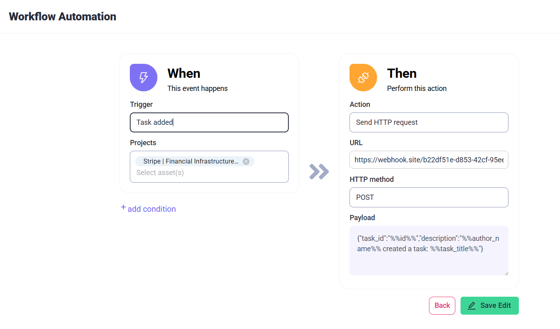Screen dimensions: 560x329
Task: Click the HTTP method field label
Action: tap(371, 179)
